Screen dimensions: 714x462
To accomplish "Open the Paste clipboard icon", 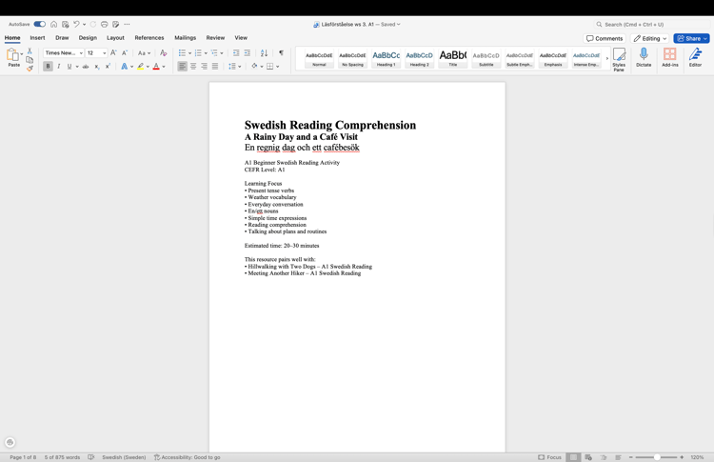I will 12,54.
